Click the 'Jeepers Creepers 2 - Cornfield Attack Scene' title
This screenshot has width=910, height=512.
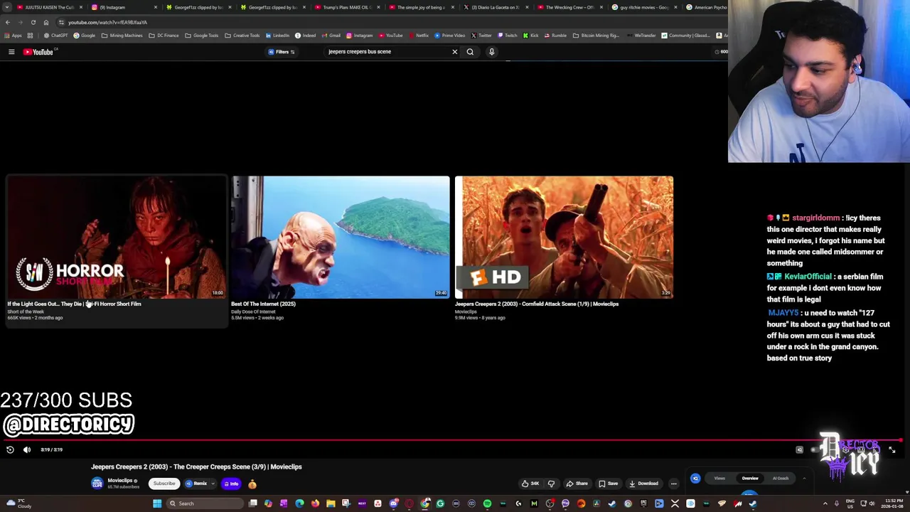coord(537,304)
